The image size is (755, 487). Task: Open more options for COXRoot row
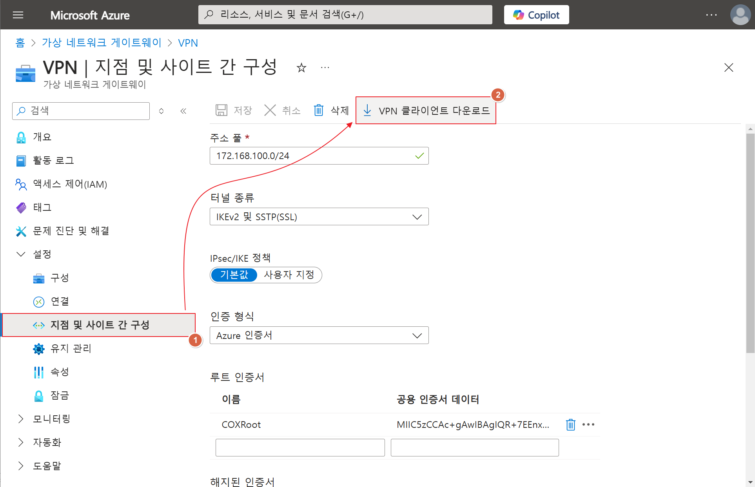(588, 425)
